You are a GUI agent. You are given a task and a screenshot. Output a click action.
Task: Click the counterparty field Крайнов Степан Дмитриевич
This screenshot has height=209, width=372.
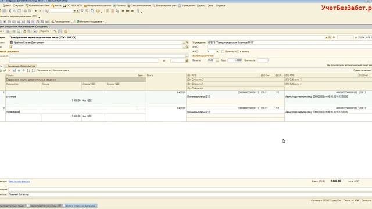pyautogui.click(x=96, y=42)
